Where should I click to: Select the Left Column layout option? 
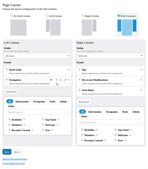pos(47,16)
